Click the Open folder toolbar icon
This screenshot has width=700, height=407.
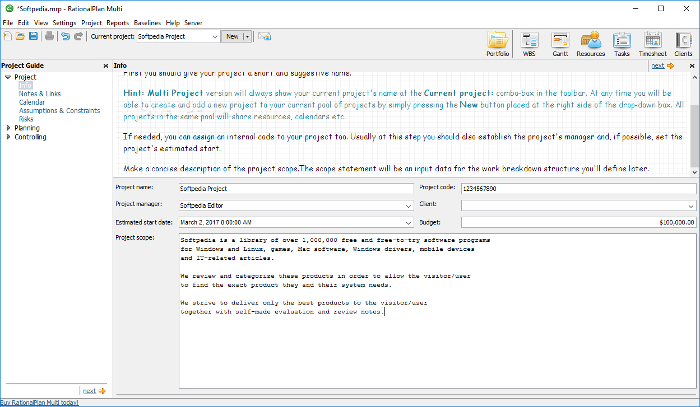coord(20,36)
